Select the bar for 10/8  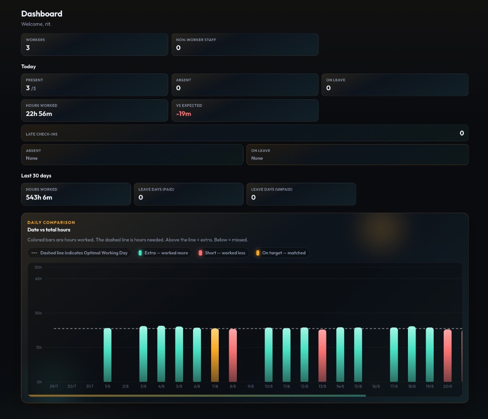[269, 355]
